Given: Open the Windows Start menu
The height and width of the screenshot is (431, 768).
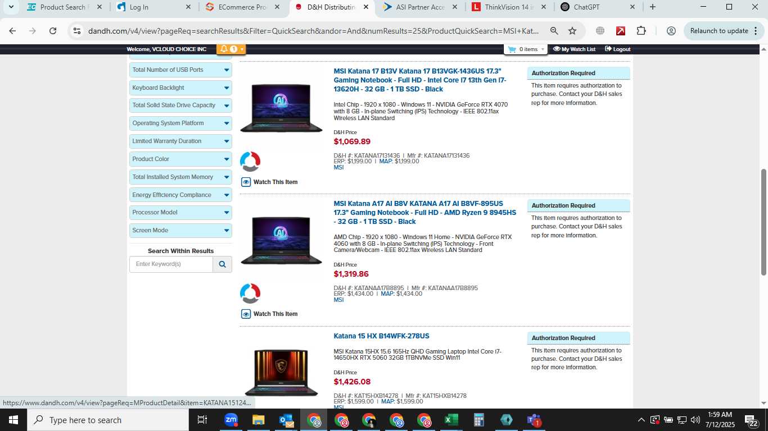Looking at the screenshot, I should 13,420.
